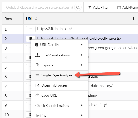Click the URL Details info icon
The height and width of the screenshot is (118, 138).
point(37,45)
